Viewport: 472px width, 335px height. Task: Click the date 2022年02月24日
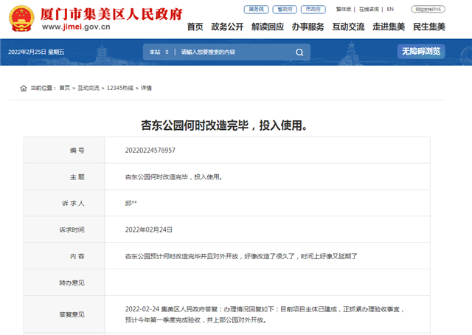(149, 230)
